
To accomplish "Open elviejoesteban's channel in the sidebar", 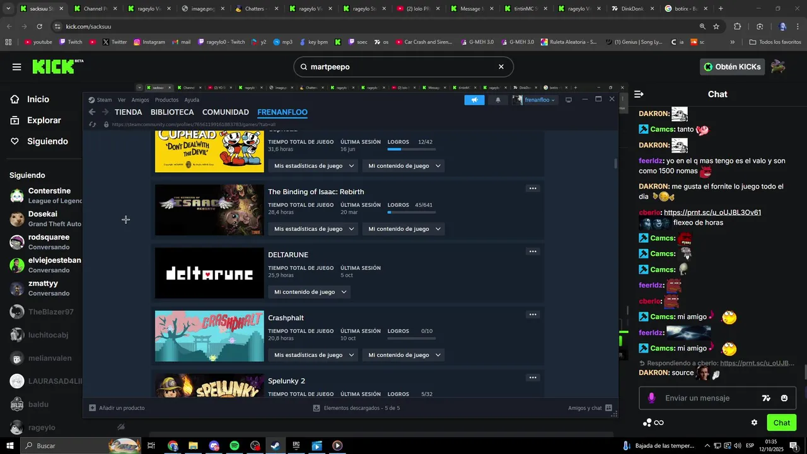I will click(x=45, y=265).
